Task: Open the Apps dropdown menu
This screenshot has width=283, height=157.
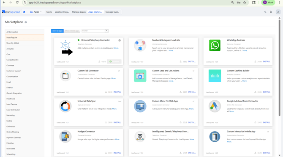Action: 36,12
